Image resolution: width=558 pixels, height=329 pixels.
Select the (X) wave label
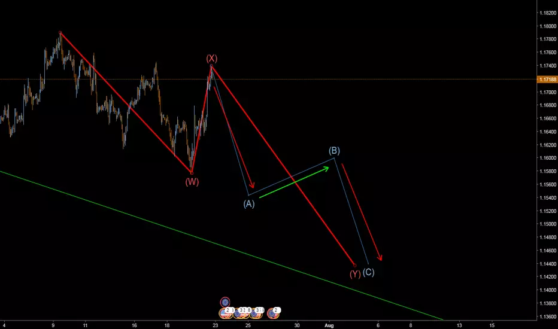pos(211,59)
